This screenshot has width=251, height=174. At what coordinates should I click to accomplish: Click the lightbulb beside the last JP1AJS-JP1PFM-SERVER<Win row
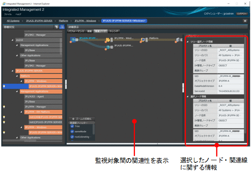[4, 132]
